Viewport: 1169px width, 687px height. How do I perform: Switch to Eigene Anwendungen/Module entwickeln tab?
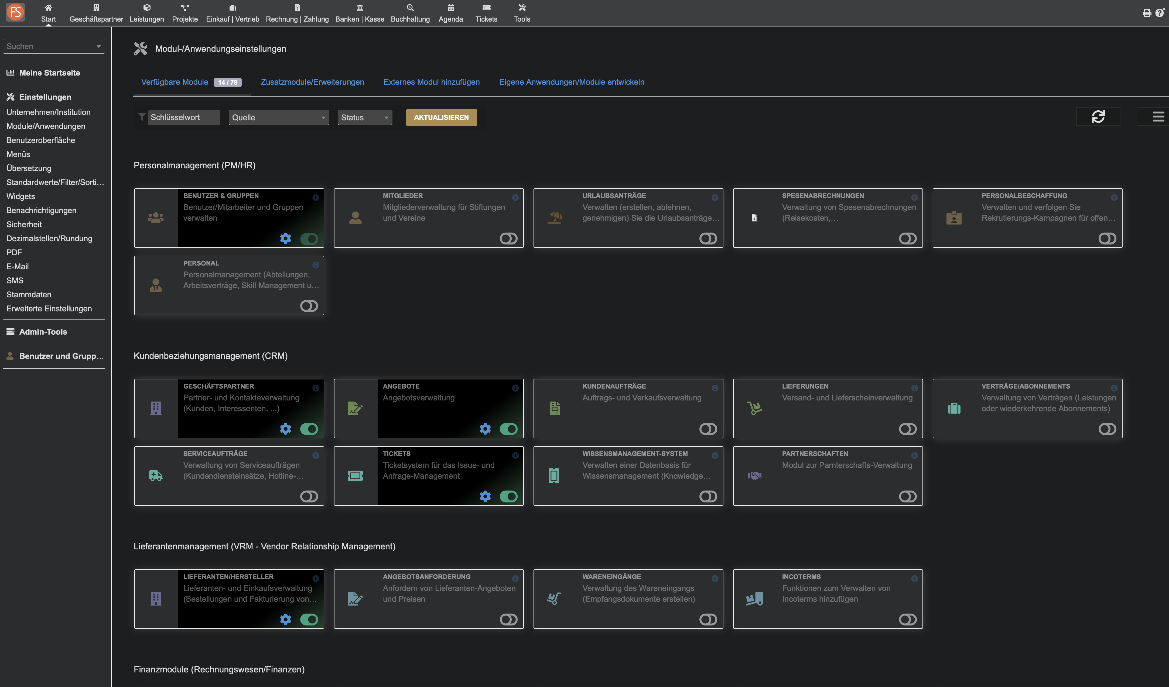pos(572,82)
